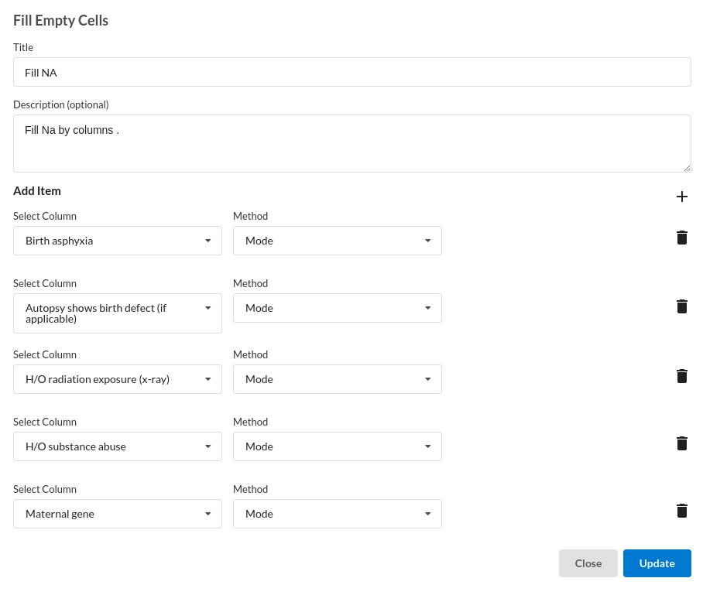Click the Fill Empty Cells heading

[60, 21]
